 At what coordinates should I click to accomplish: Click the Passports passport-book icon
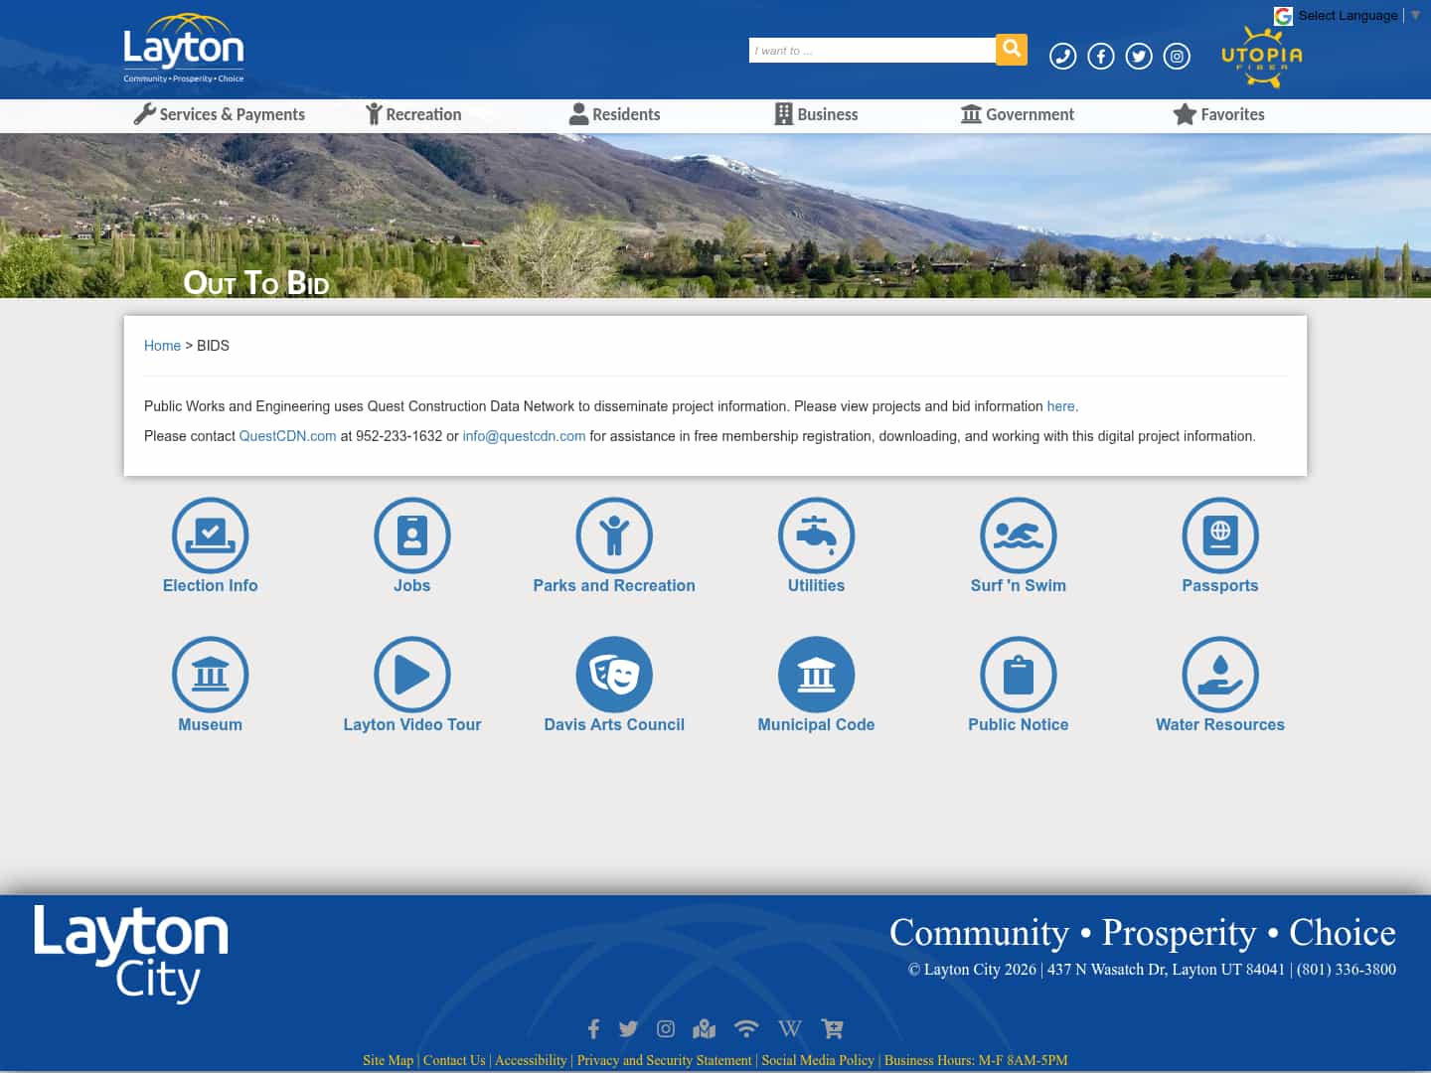(1220, 535)
